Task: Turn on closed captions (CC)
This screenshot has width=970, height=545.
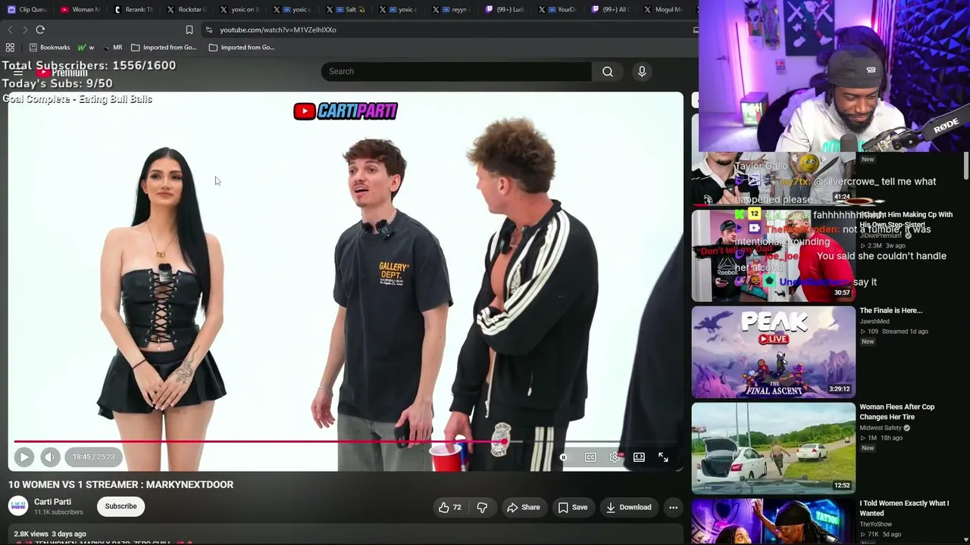Action: coord(590,457)
